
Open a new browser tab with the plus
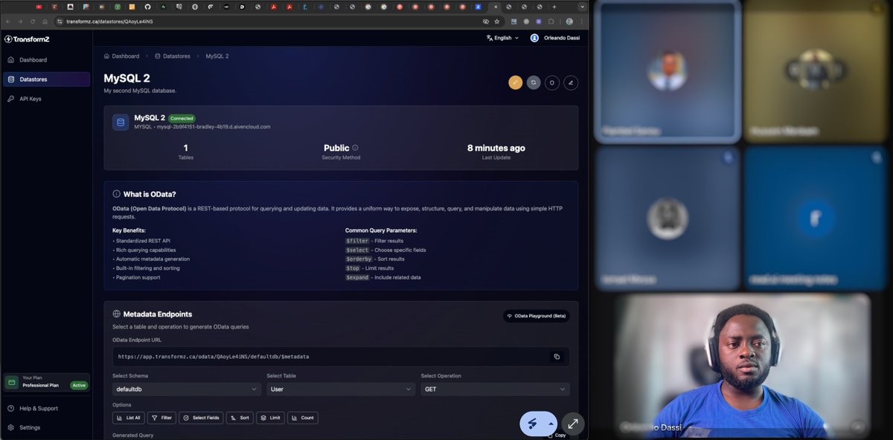click(x=554, y=7)
